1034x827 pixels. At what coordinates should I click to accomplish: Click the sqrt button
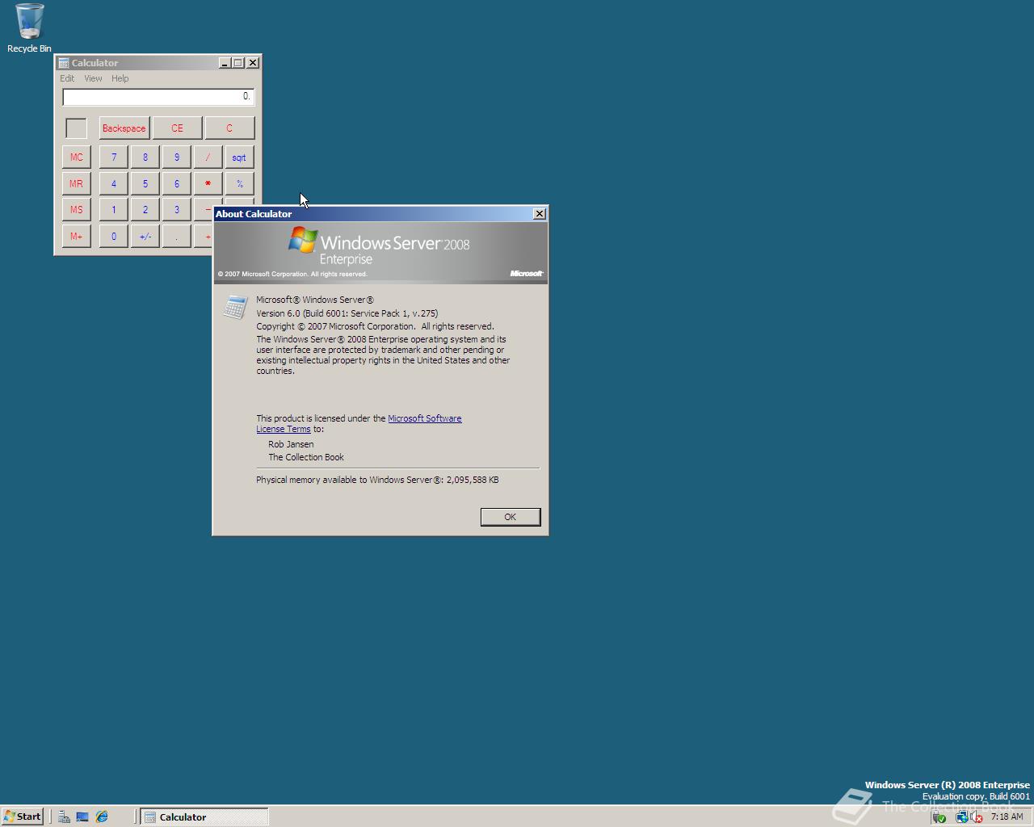tap(239, 157)
